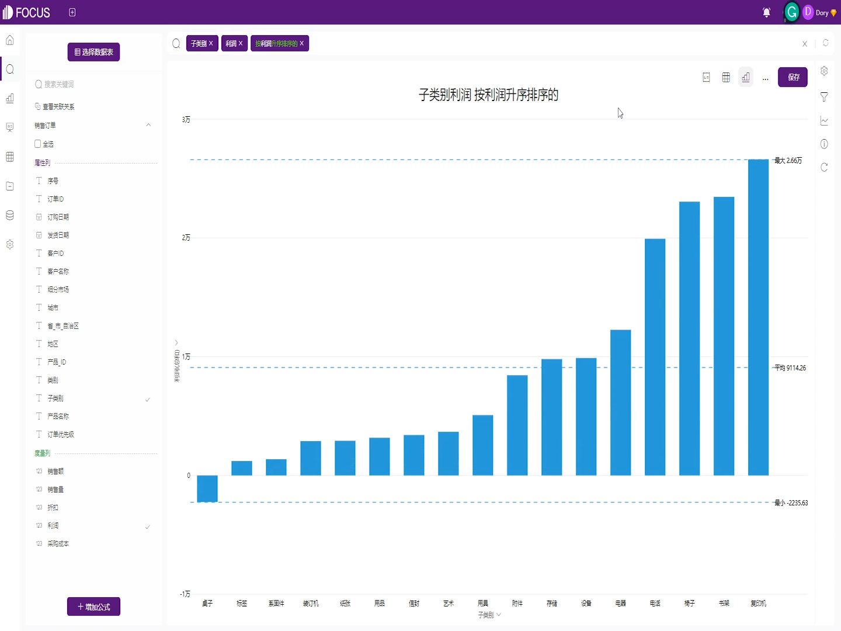The width and height of the screenshot is (841, 631).
Task: Select the 地区 column
Action: click(x=53, y=344)
